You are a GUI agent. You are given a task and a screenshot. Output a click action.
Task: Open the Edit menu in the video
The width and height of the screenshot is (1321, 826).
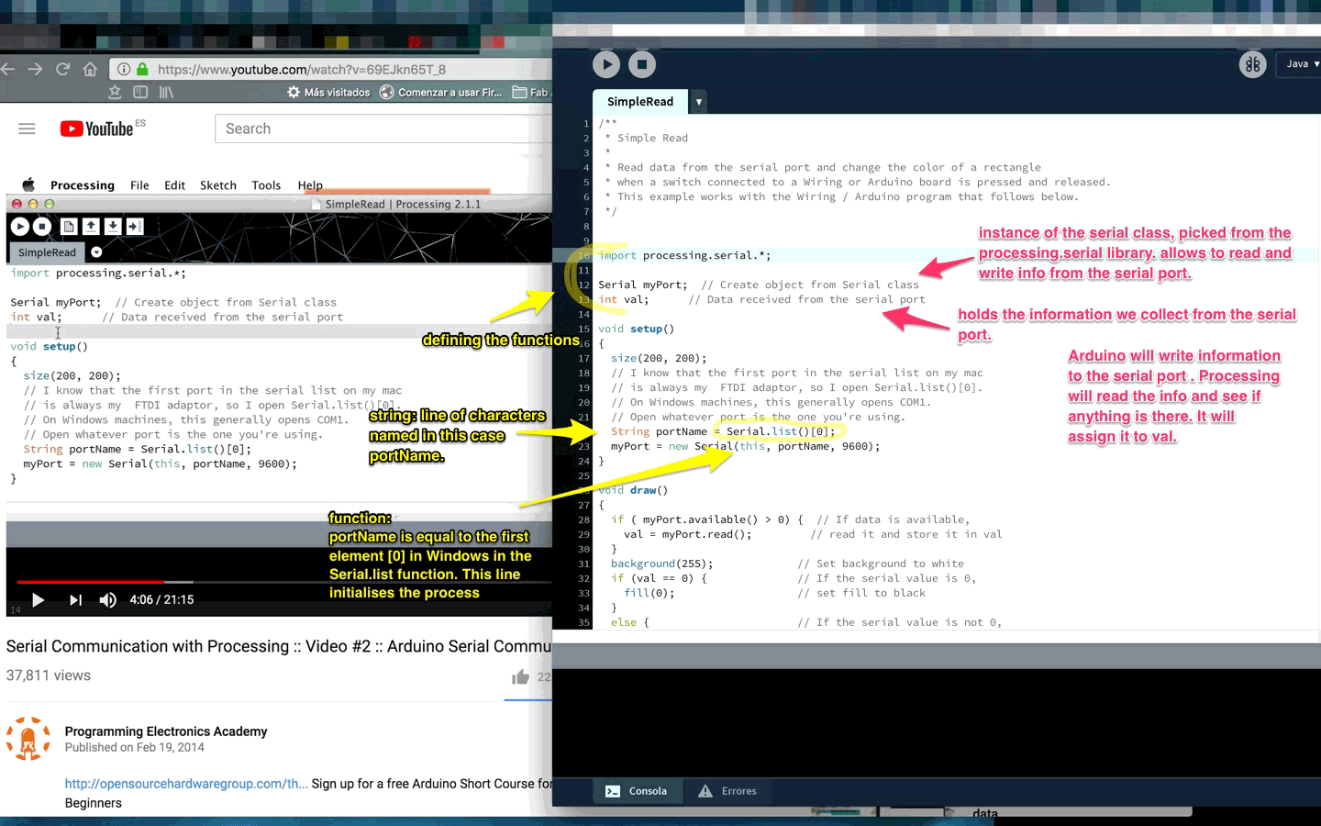[x=174, y=185]
